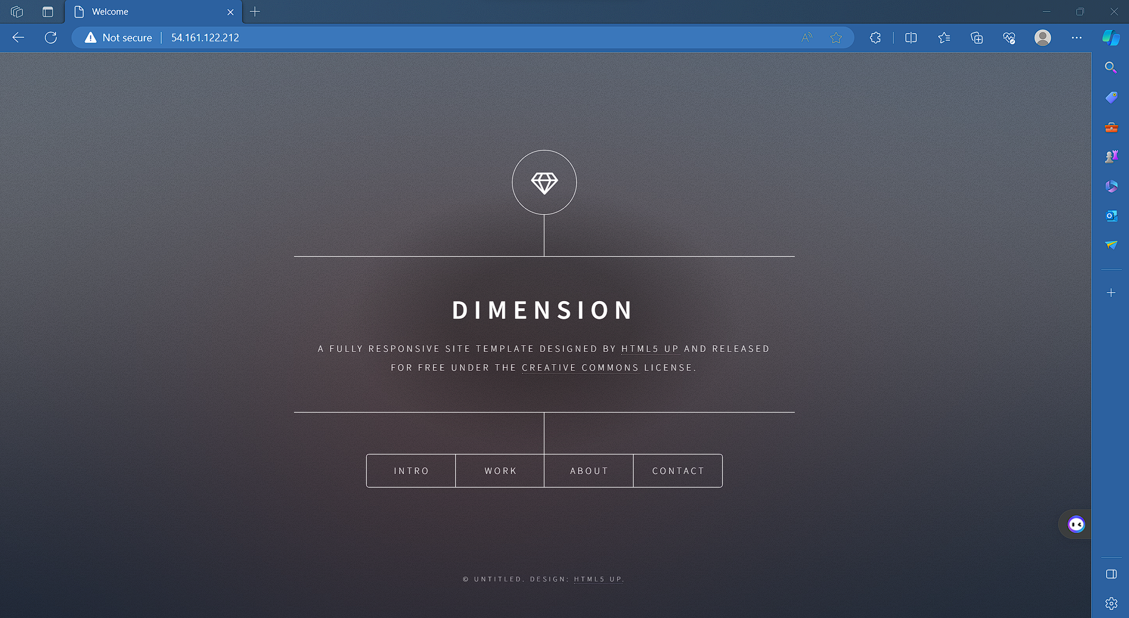Follow the CREATIVE COMMONS link
This screenshot has height=618, width=1129.
[580, 368]
